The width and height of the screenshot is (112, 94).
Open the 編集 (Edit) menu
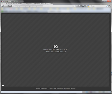tap(10, 4)
